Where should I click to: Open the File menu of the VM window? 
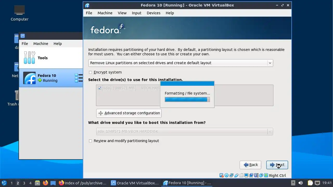point(89,13)
